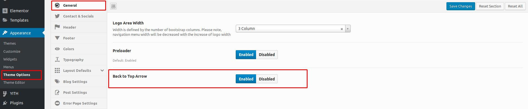This screenshot has height=109, width=528.
Task: Expand the Layout Defaults chevron
Action: point(102,70)
